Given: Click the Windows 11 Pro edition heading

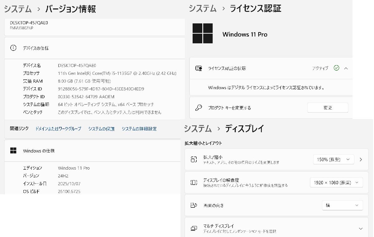Looking at the screenshot, I should tap(245, 34).
